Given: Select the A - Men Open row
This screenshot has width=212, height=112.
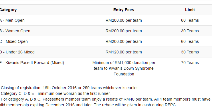Looking at the screenshot, I should 106,20.
